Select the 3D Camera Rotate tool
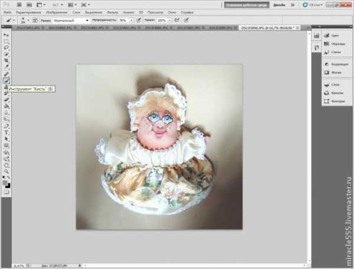 click(x=6, y=160)
